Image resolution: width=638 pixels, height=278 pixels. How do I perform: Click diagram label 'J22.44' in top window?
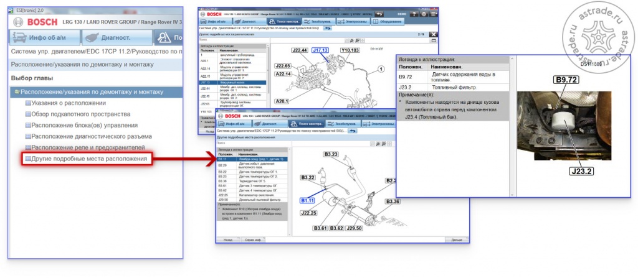300,50
